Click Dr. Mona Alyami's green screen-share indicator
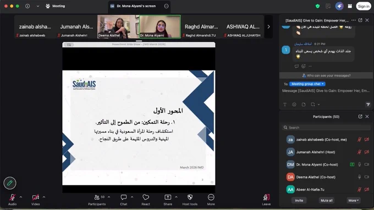Image resolution: width=374 pixels, height=210 pixels. [352, 164]
